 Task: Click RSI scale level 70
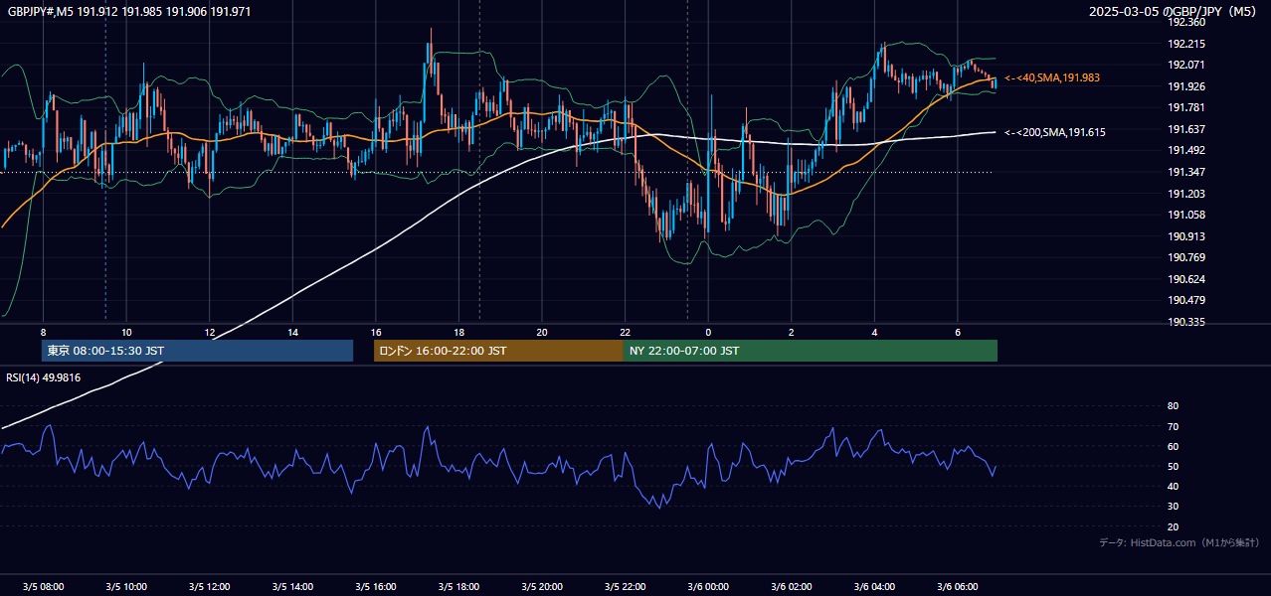[1173, 426]
